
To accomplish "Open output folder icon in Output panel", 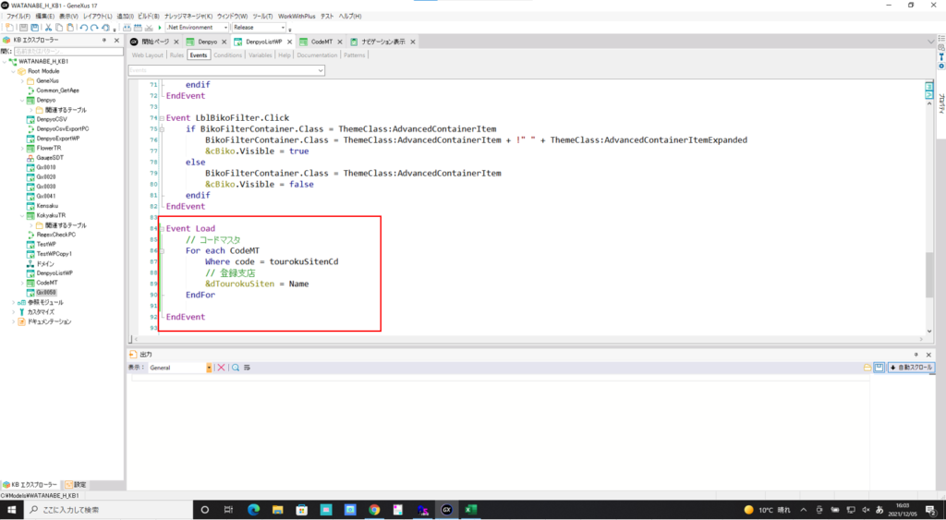I will 867,368.
